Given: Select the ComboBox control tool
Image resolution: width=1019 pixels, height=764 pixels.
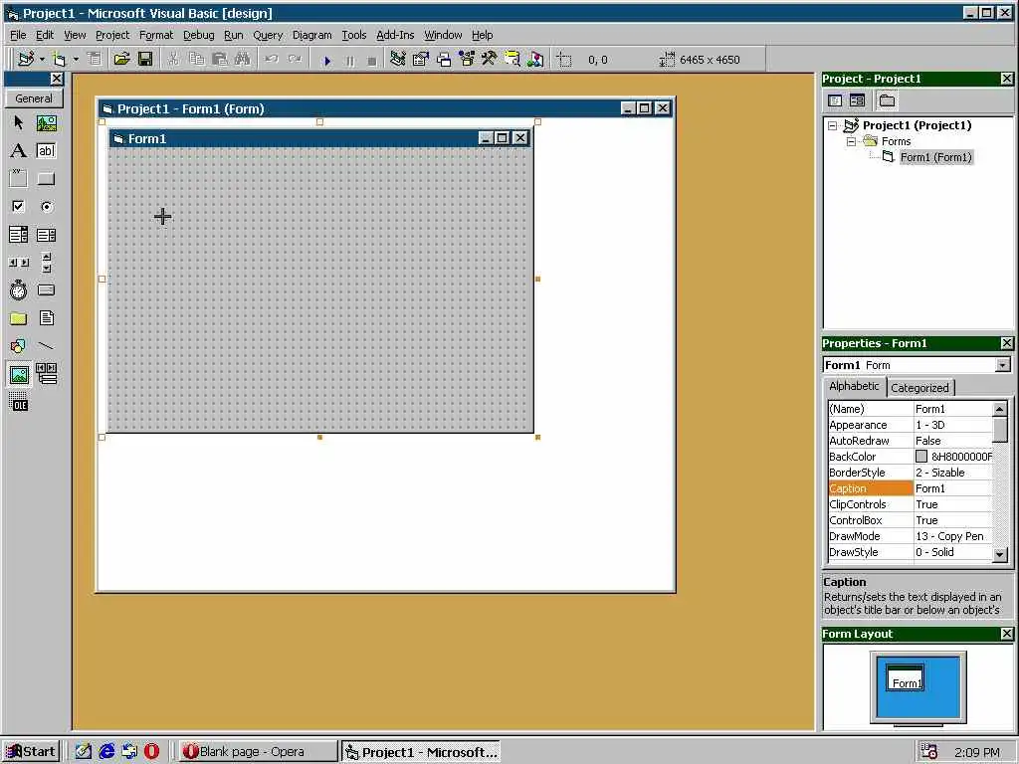Looking at the screenshot, I should [18, 235].
